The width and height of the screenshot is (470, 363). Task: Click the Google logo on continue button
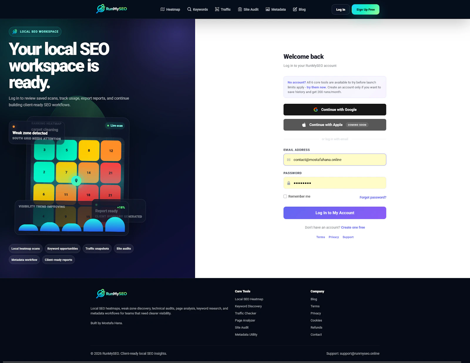316,110
